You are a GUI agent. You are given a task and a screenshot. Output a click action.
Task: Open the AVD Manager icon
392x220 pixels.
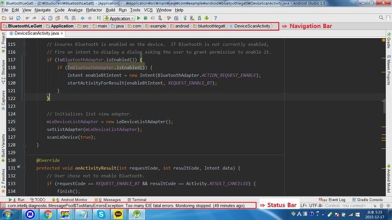(x=192, y=18)
